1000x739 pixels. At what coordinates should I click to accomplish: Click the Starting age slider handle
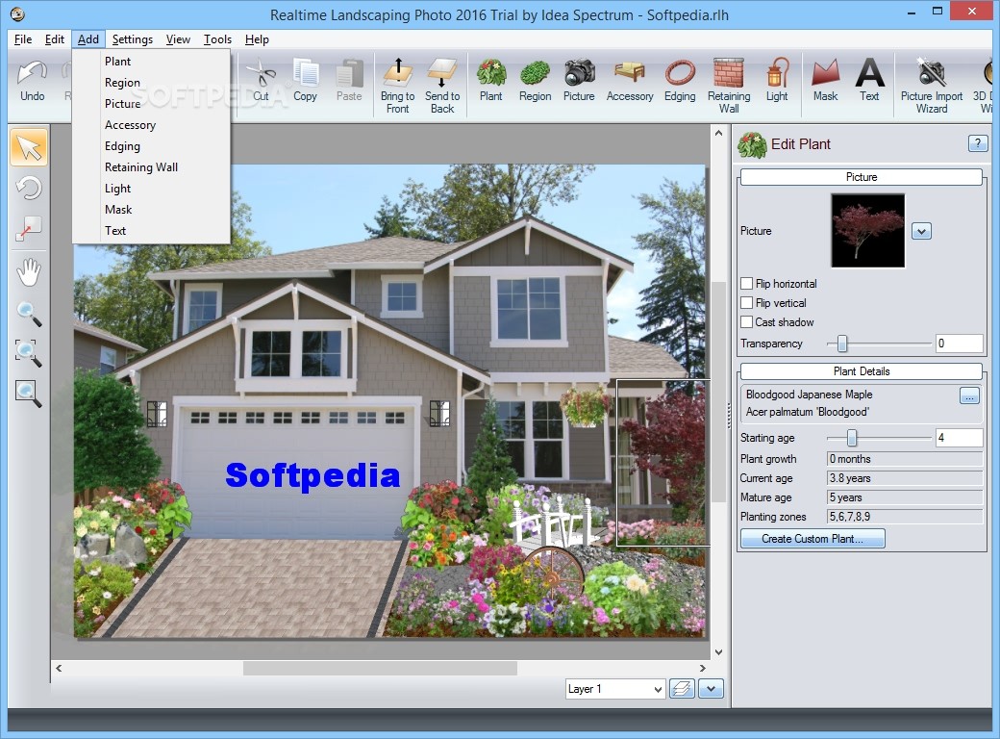[851, 438]
